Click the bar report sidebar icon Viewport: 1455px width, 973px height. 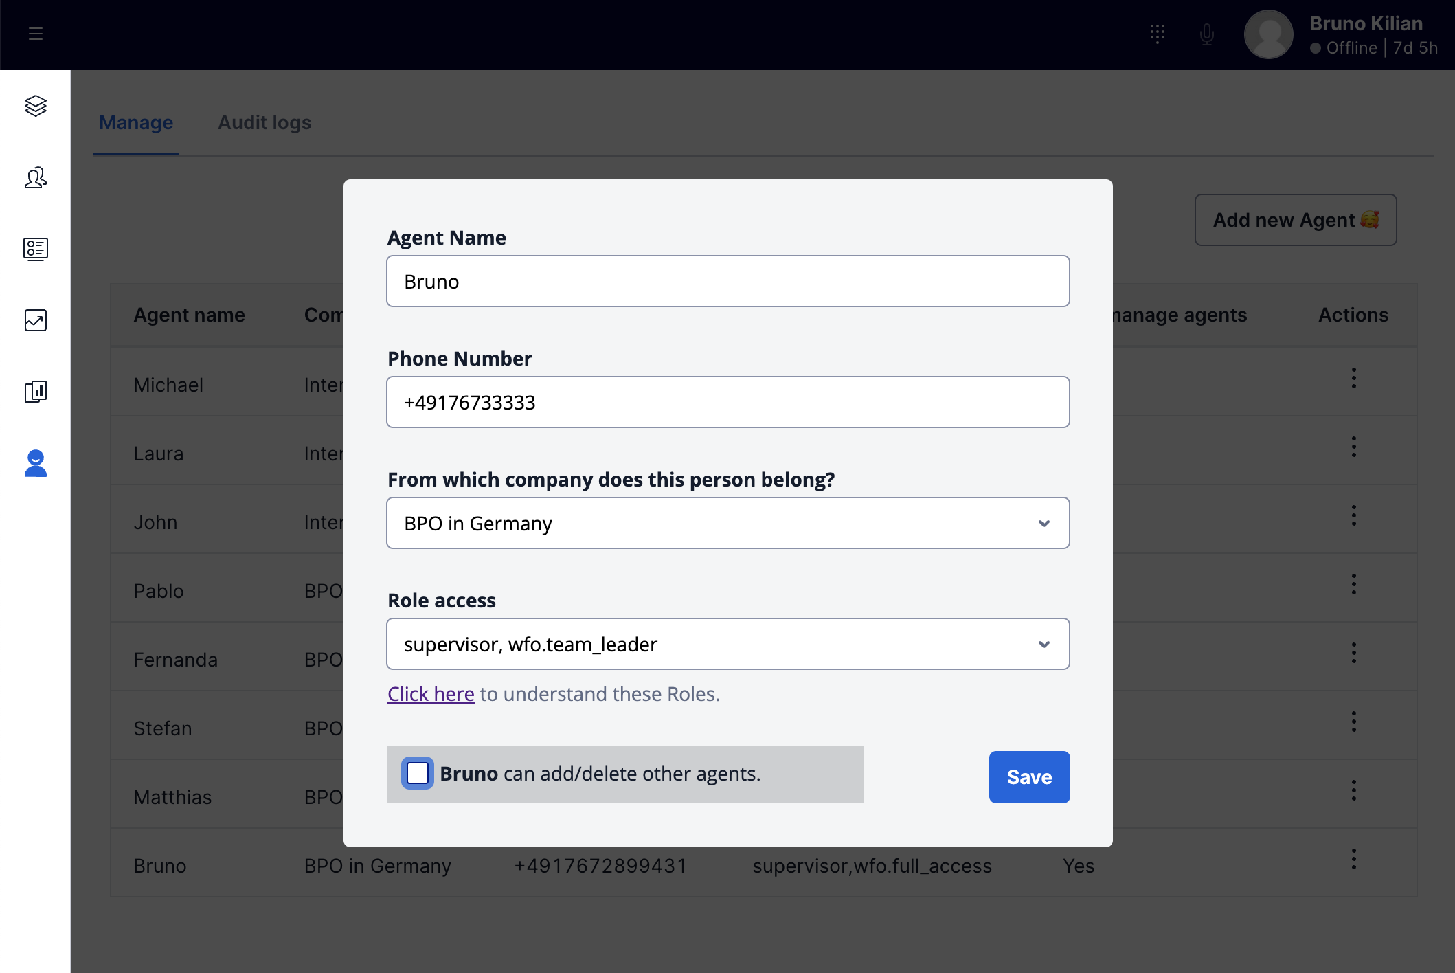36,392
